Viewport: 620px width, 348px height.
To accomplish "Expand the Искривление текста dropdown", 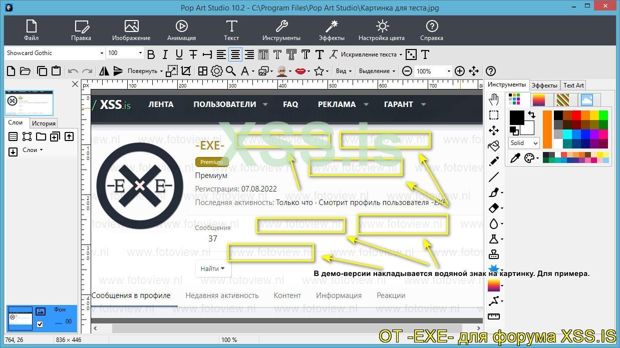I will [371, 54].
